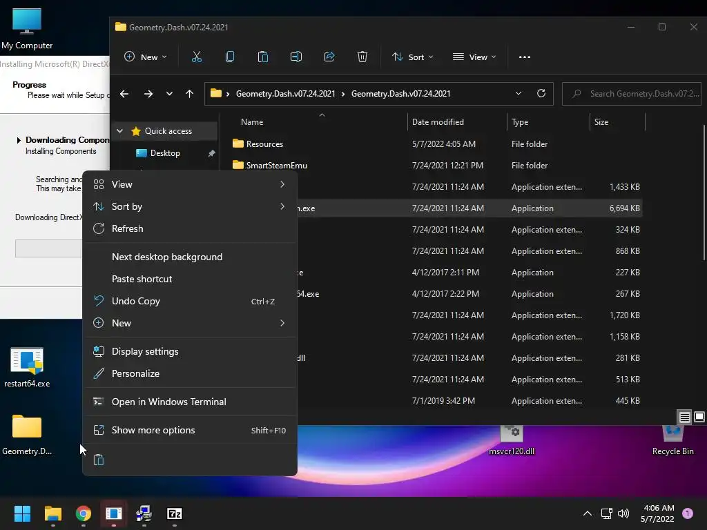The image size is (707, 530).
Task: Select the Geometry.D... folder on desktop
Action: pyautogui.click(x=27, y=435)
